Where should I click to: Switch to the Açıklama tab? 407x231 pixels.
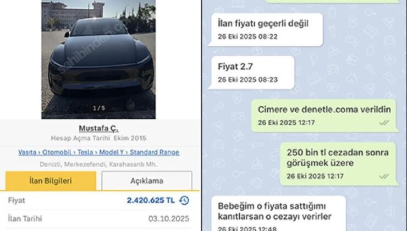[x=147, y=180]
